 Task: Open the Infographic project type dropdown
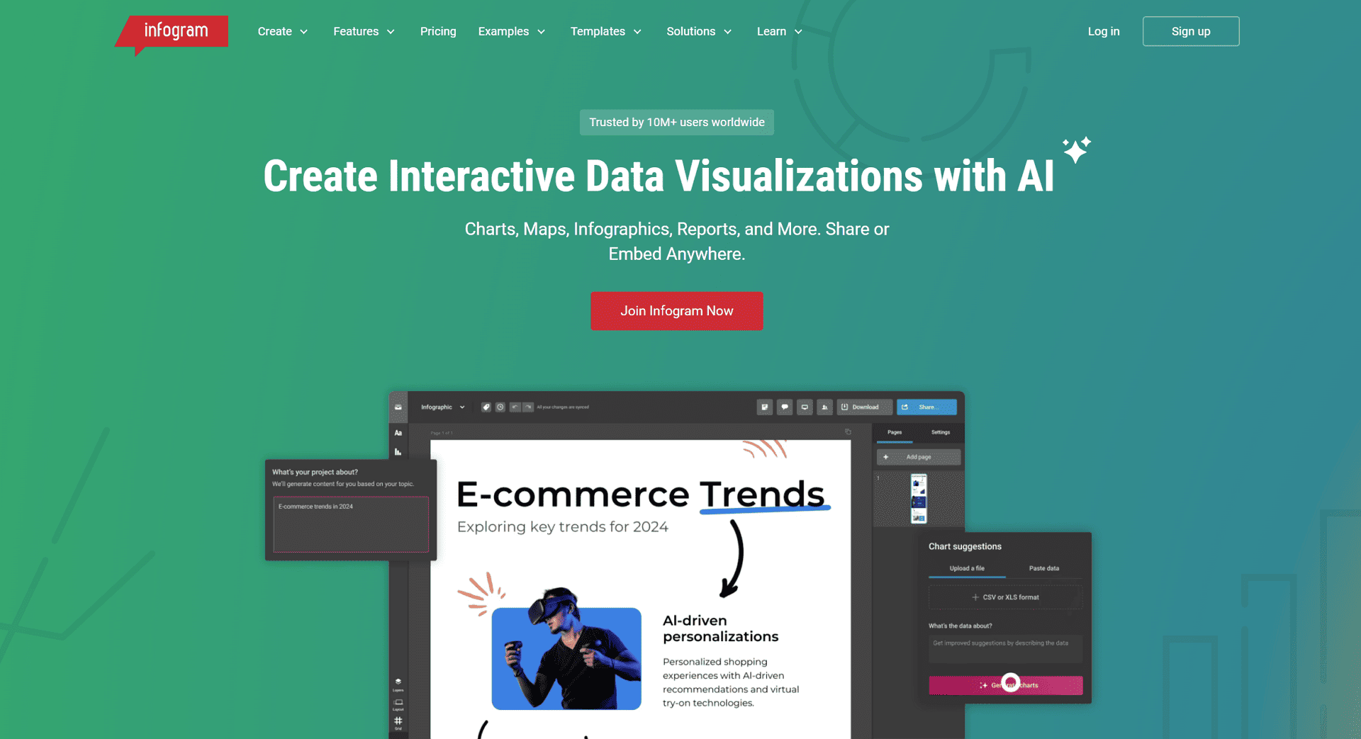click(x=443, y=407)
